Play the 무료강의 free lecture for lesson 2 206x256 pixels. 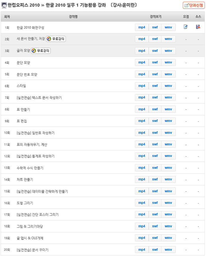tap(56, 39)
